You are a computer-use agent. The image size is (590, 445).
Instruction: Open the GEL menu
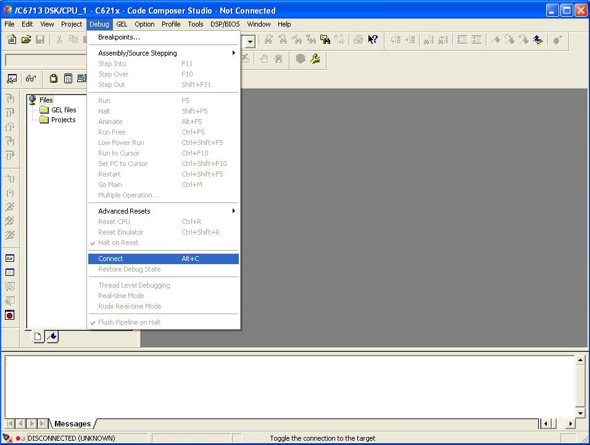pos(122,24)
